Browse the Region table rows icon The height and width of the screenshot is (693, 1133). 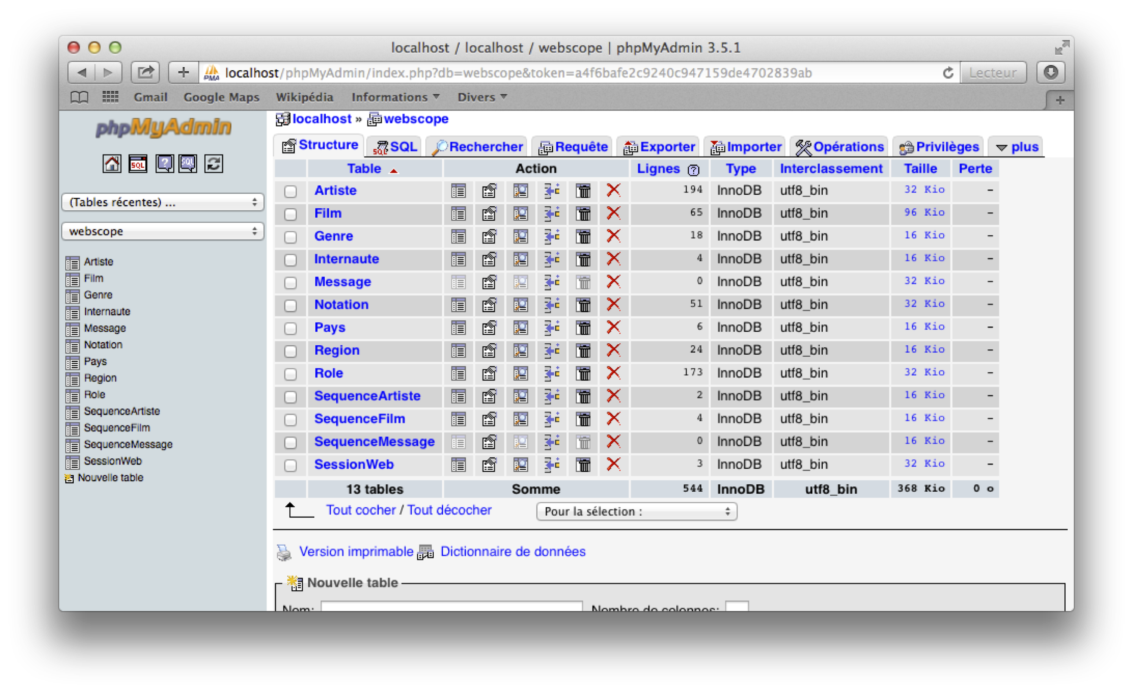pos(458,351)
